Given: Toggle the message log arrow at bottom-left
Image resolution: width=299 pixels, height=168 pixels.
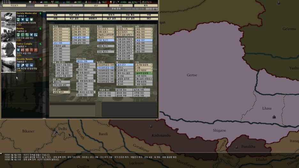Looking at the screenshot, I should pos(1,154).
